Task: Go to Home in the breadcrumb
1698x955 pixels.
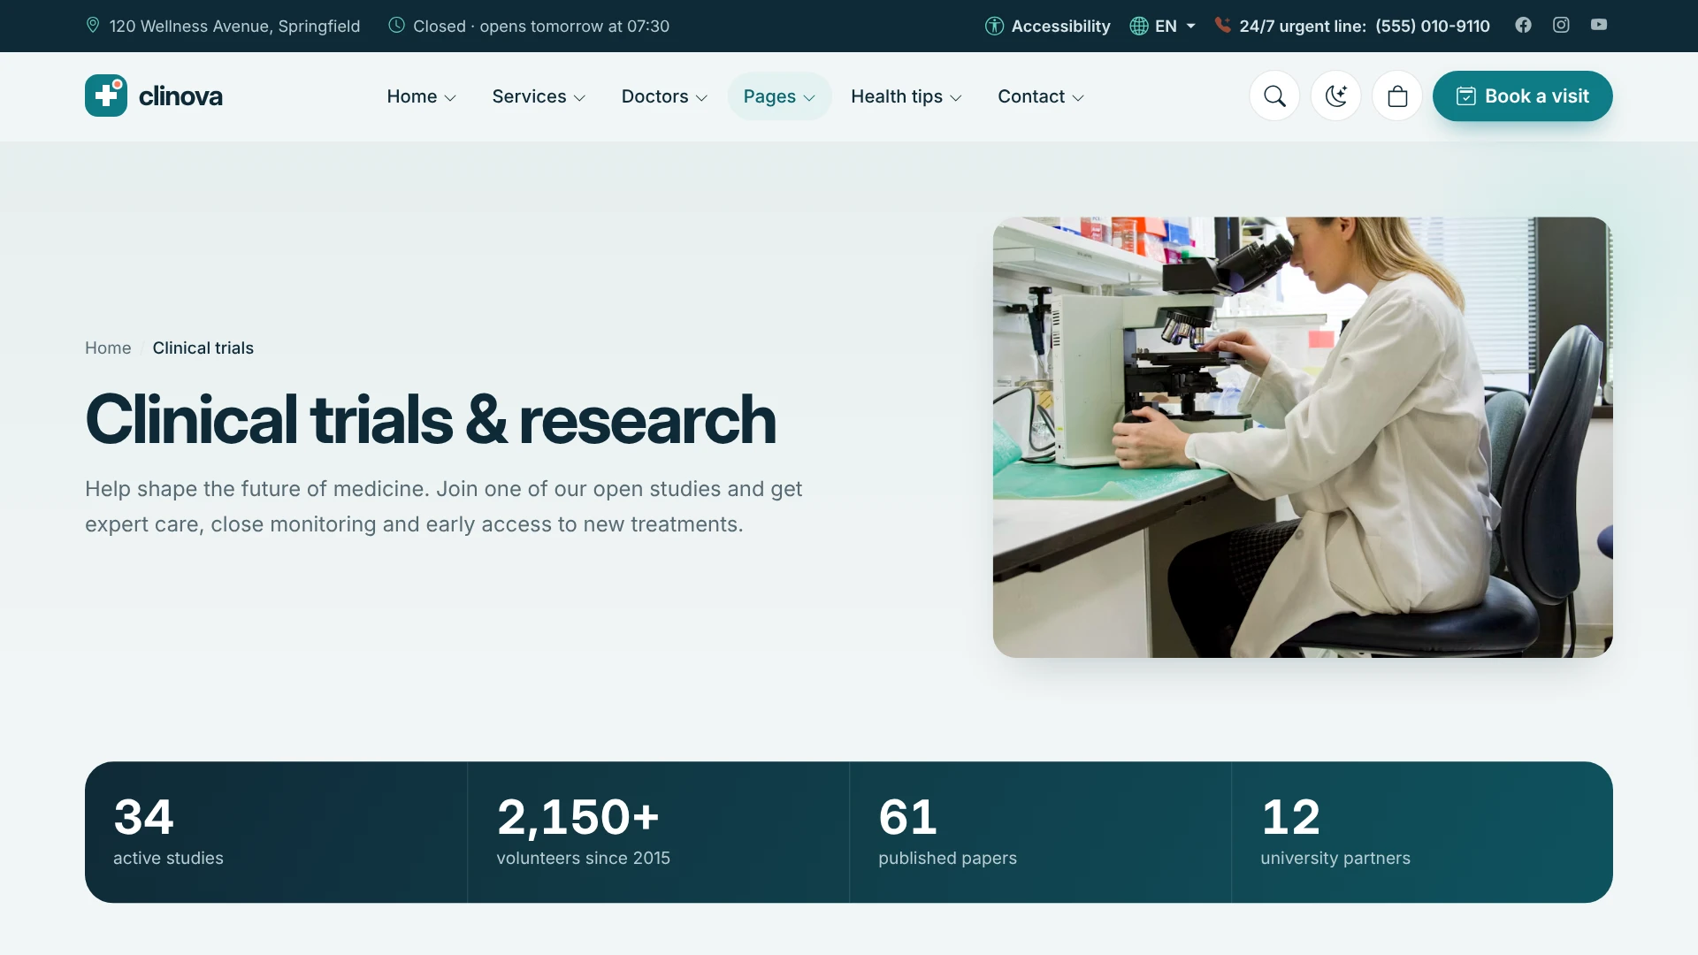Action: coord(108,348)
